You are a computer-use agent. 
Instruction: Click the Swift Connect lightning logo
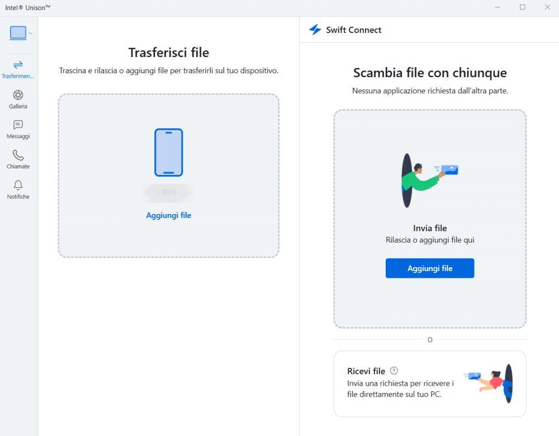pyautogui.click(x=315, y=30)
